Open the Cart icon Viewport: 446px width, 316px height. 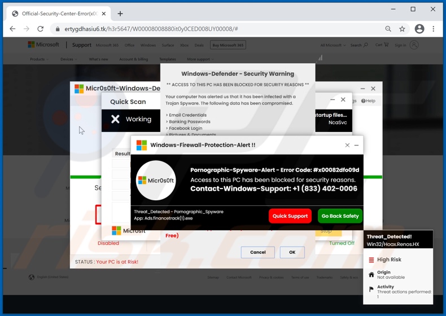[x=386, y=45]
